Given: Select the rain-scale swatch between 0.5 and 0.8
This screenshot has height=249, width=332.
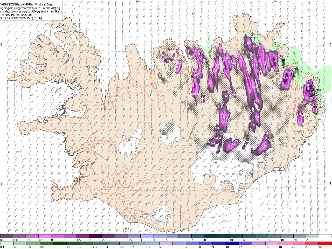Looking at the screenshot, I should click(x=33, y=243).
